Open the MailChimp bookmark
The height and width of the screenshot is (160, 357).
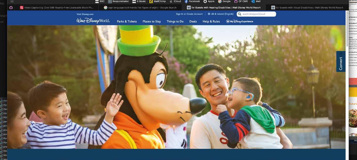tap(157, 2)
